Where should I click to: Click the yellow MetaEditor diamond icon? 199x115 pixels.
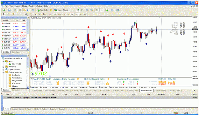(x=51, y=10)
